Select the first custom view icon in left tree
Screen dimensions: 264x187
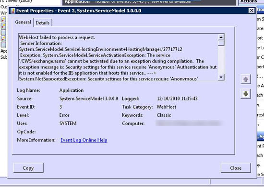(3, 20)
